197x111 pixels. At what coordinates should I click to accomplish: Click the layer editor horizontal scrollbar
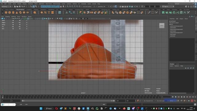tap(178, 93)
